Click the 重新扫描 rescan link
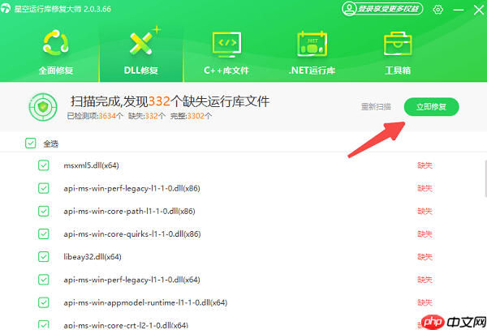 pyautogui.click(x=376, y=107)
